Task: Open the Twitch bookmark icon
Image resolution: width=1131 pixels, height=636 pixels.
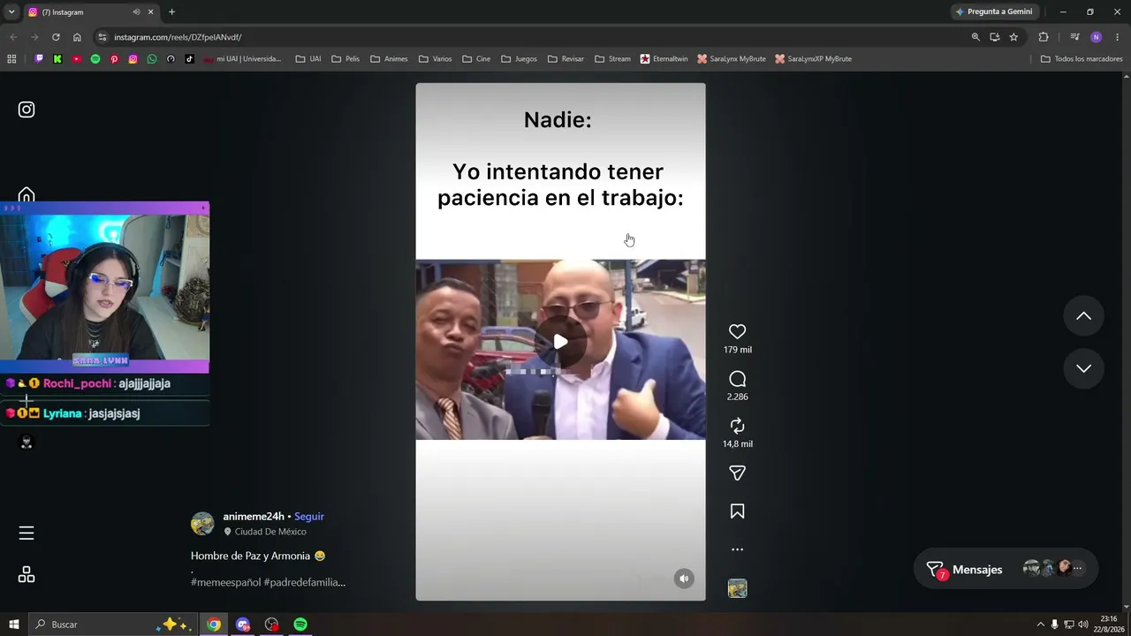Action: coord(39,59)
